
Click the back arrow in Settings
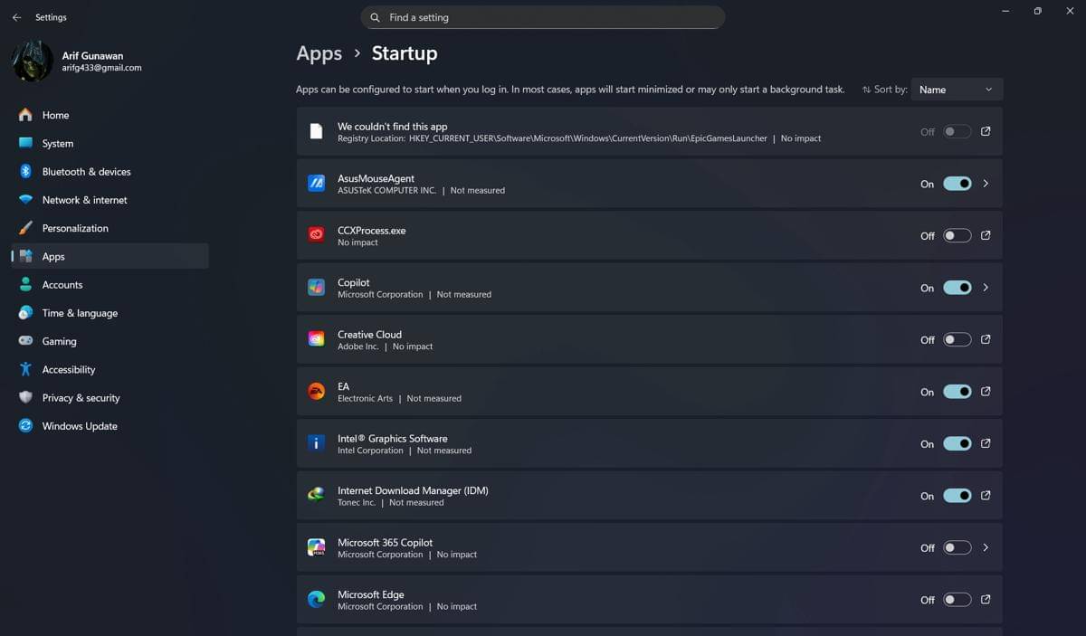coord(16,17)
